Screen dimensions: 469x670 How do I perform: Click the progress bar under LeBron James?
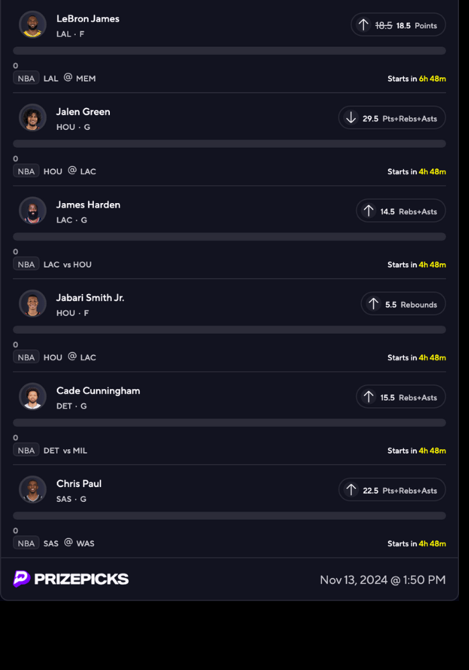[x=229, y=51]
